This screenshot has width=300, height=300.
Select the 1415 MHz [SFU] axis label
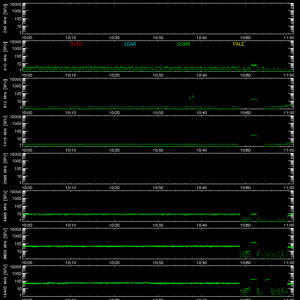point(5,131)
